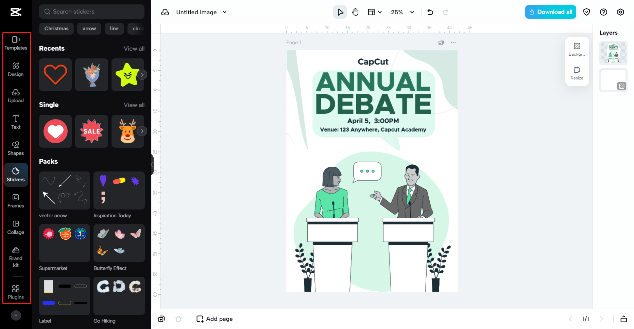Open Page 1 more options menu
Image resolution: width=634 pixels, height=329 pixels.
click(453, 42)
